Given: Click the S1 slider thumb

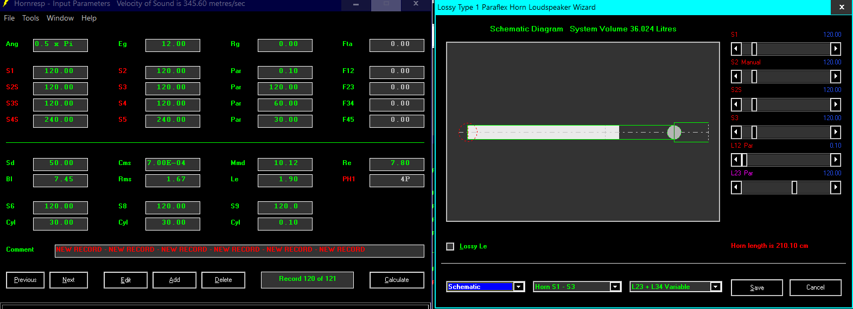Looking at the screenshot, I should [x=754, y=49].
